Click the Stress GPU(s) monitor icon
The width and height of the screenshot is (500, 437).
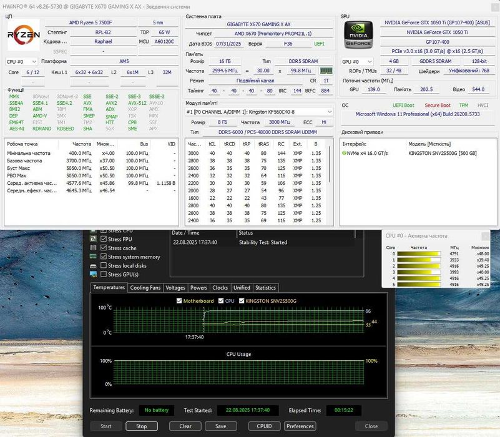[x=93, y=274]
